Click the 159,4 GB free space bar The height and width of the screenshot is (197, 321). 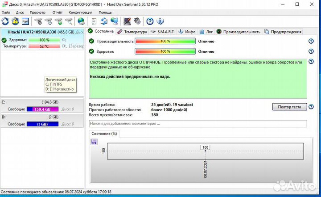[43, 109]
